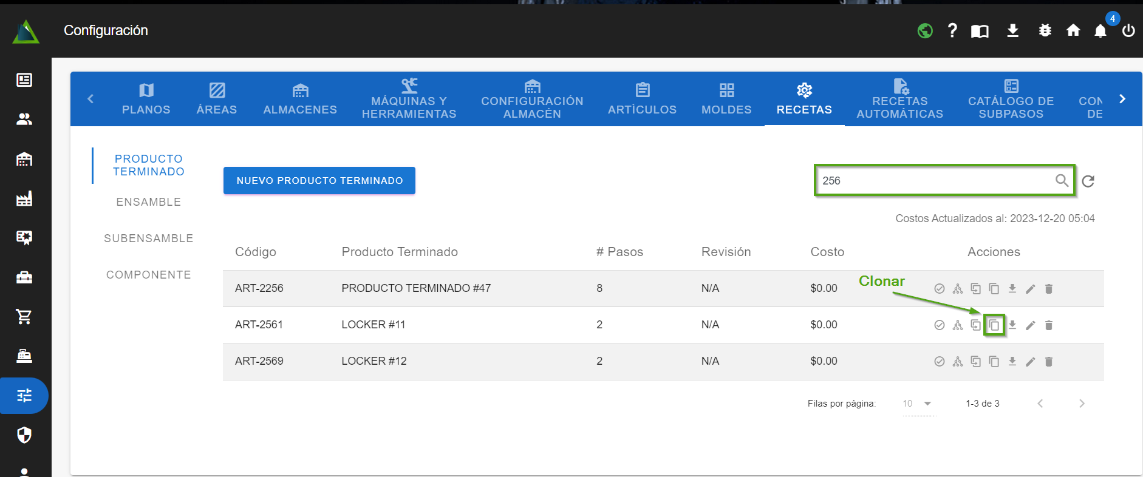The image size is (1143, 477).
Task: Download the PRODUCTO TERMINADO #47 recipe
Action: pyautogui.click(x=1012, y=289)
